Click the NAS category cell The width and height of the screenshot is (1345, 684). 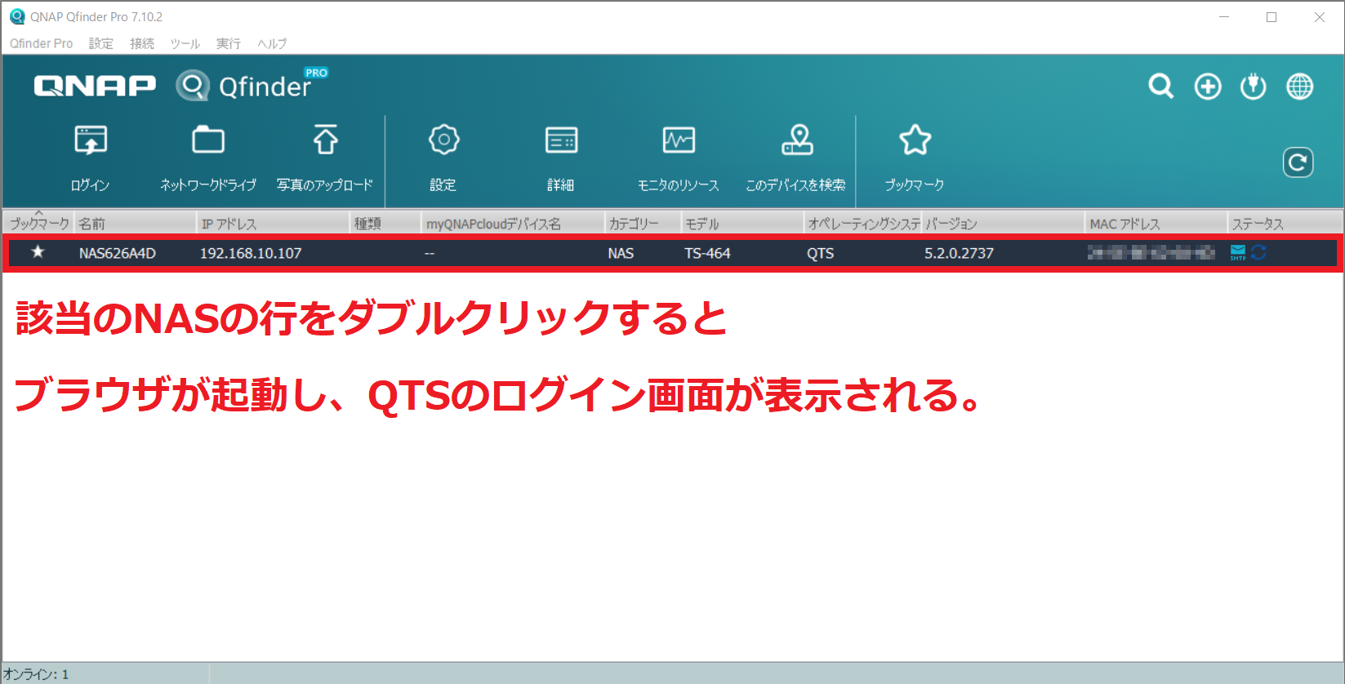(621, 253)
